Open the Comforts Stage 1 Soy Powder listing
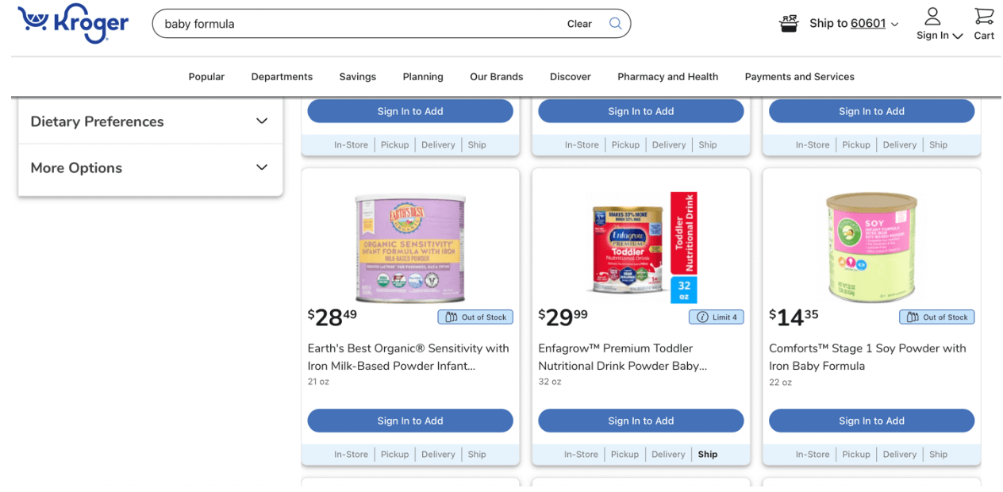Screen dimensions: 1003x492 [x=867, y=356]
